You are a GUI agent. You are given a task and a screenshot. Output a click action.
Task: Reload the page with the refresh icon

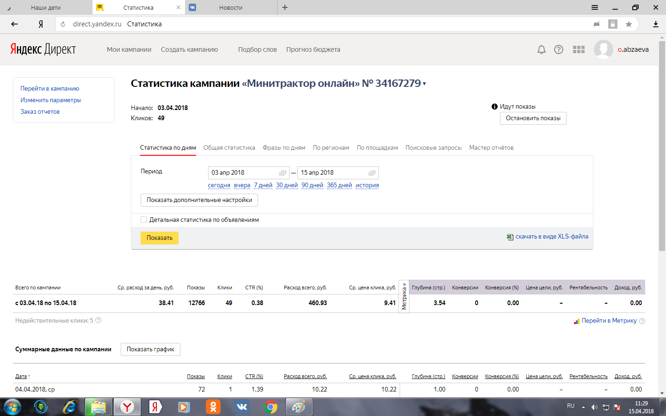tap(63, 24)
